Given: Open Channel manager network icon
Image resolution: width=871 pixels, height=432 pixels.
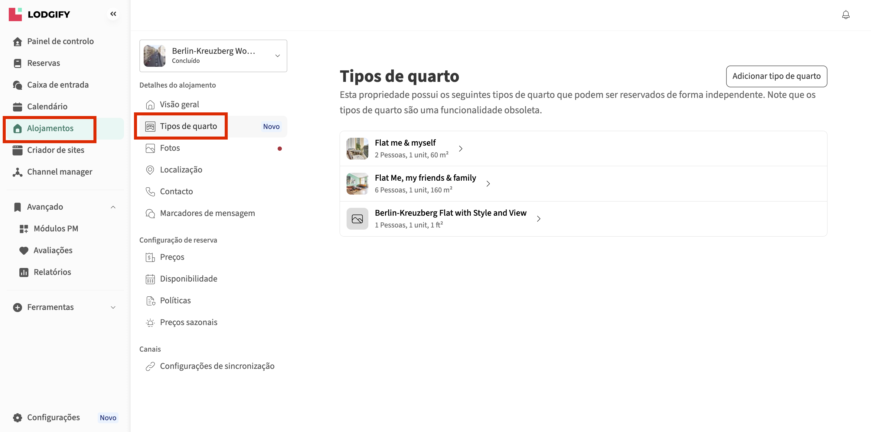Looking at the screenshot, I should pyautogui.click(x=18, y=172).
